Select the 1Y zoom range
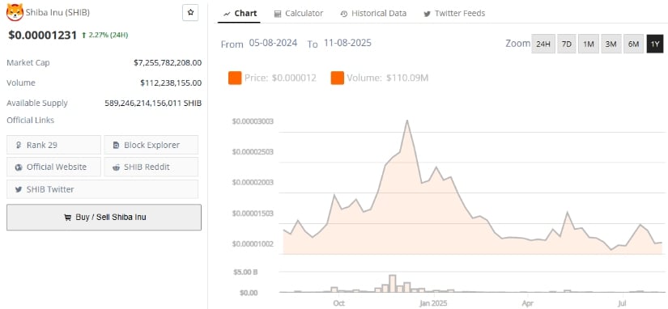The height and width of the screenshot is (309, 668). (655, 44)
